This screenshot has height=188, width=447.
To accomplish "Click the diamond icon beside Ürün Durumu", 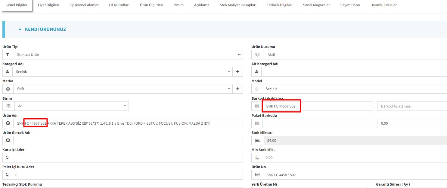I will click(x=257, y=55).
